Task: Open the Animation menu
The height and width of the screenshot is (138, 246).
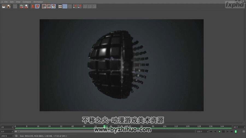Action: click(x=38, y=2)
